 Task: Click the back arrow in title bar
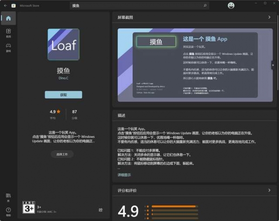4,5
